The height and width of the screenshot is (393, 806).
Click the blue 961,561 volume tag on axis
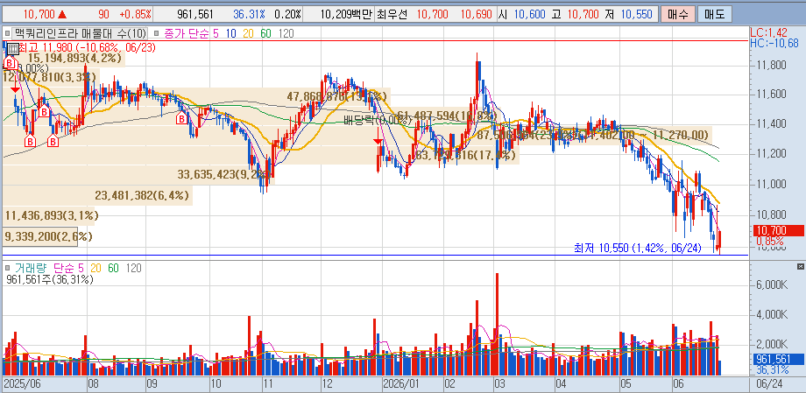click(x=778, y=360)
